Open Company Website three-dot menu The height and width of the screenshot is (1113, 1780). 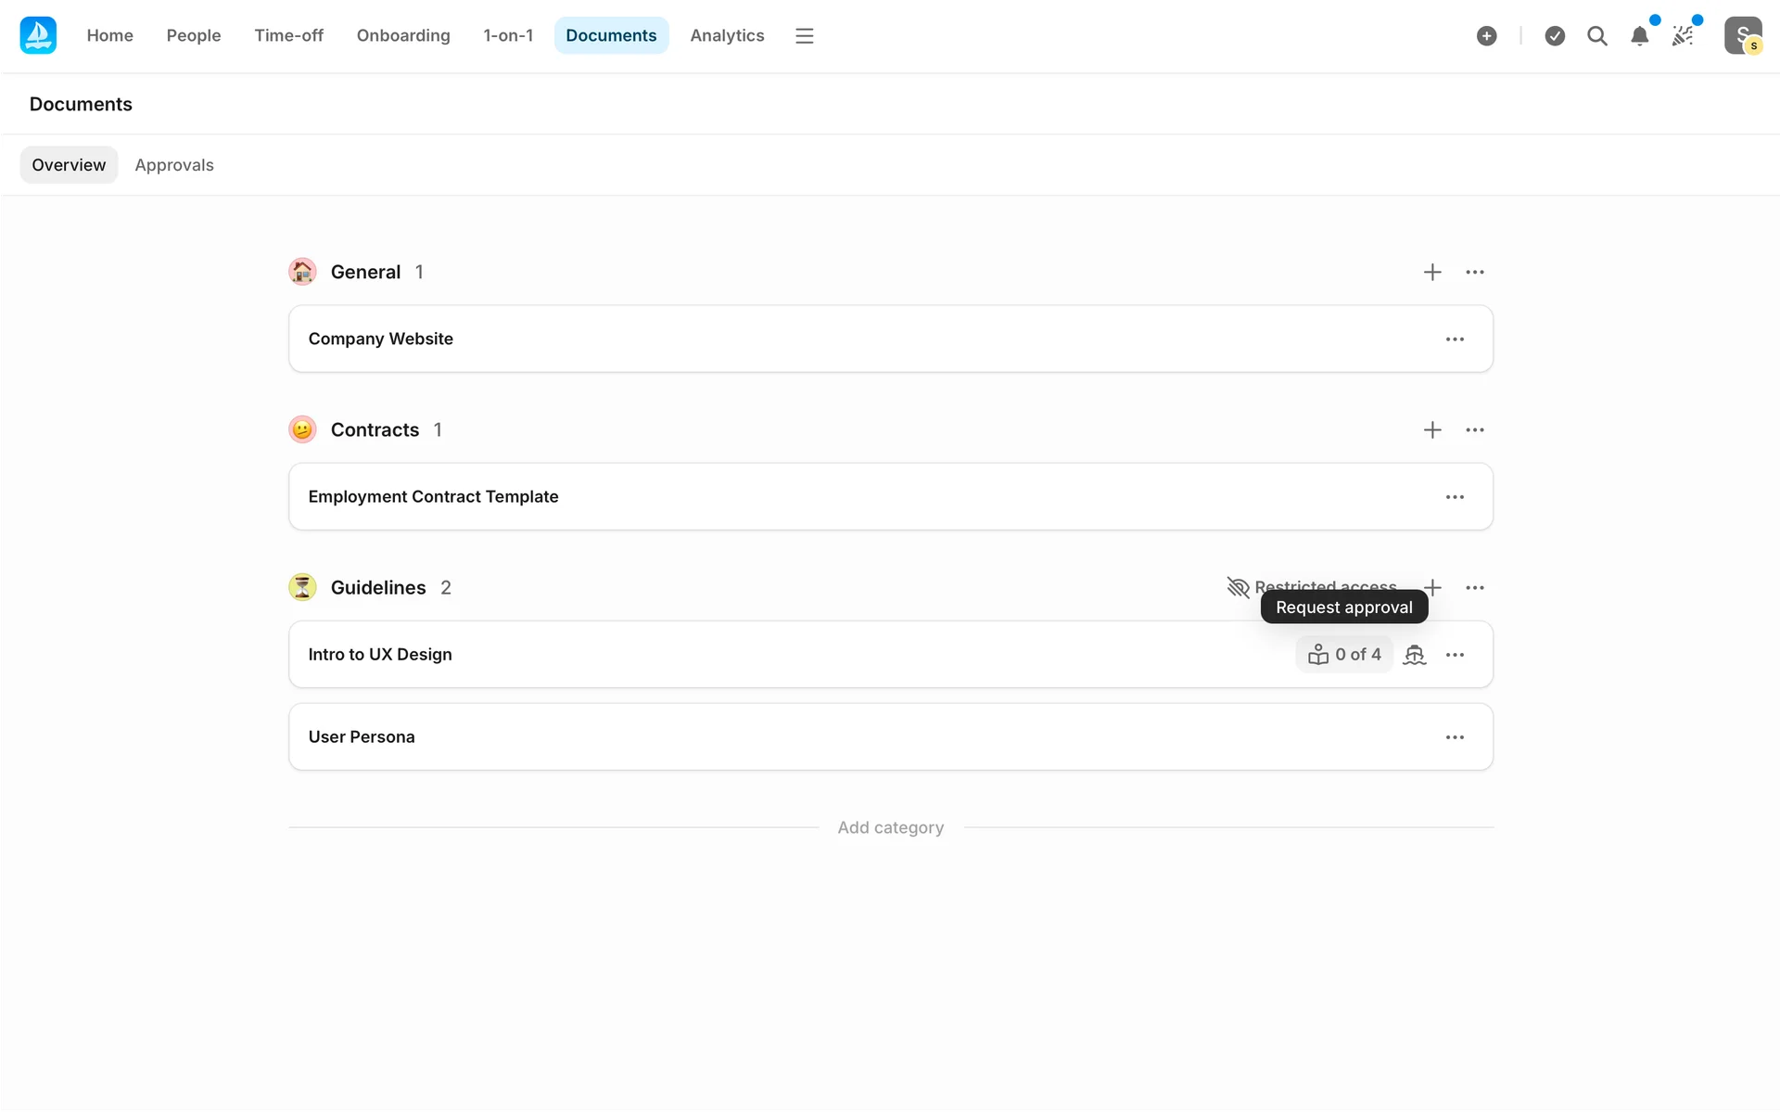pos(1455,339)
